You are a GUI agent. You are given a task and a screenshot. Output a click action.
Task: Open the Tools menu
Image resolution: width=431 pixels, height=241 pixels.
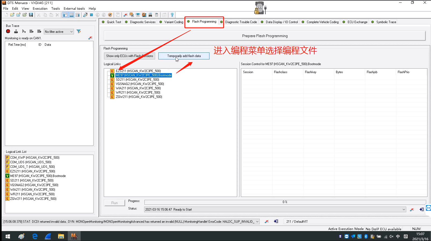(56, 9)
